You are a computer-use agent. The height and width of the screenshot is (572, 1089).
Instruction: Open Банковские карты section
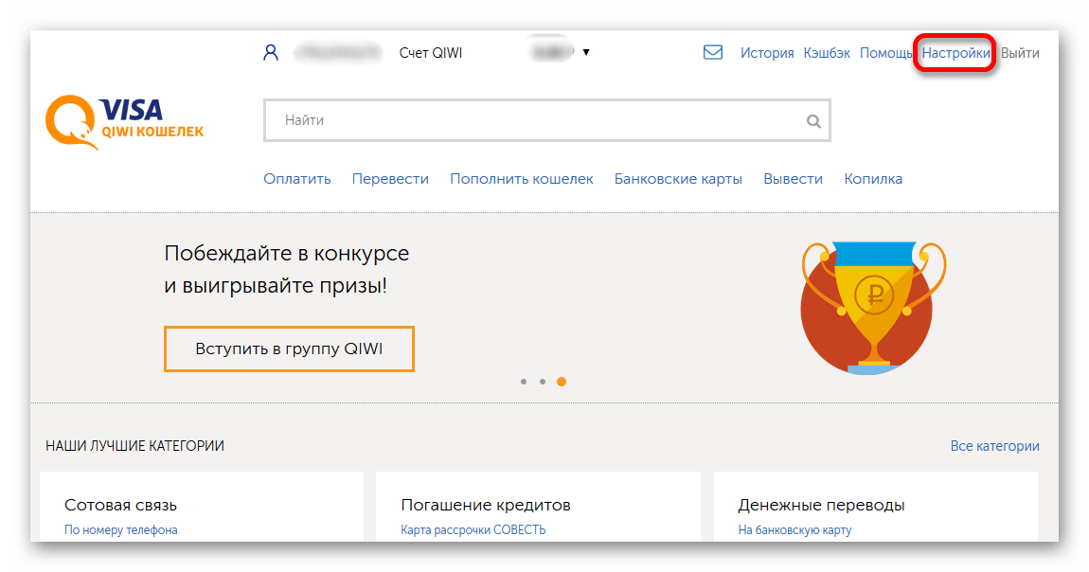pos(678,179)
